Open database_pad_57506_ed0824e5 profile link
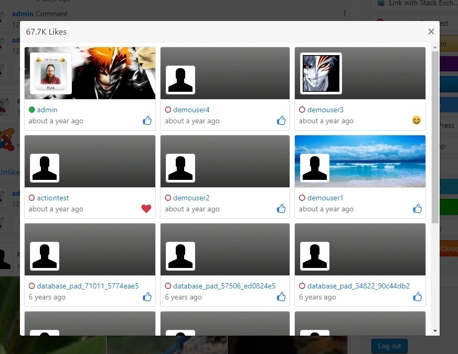Screen dimensions: 458x354 pos(225,286)
